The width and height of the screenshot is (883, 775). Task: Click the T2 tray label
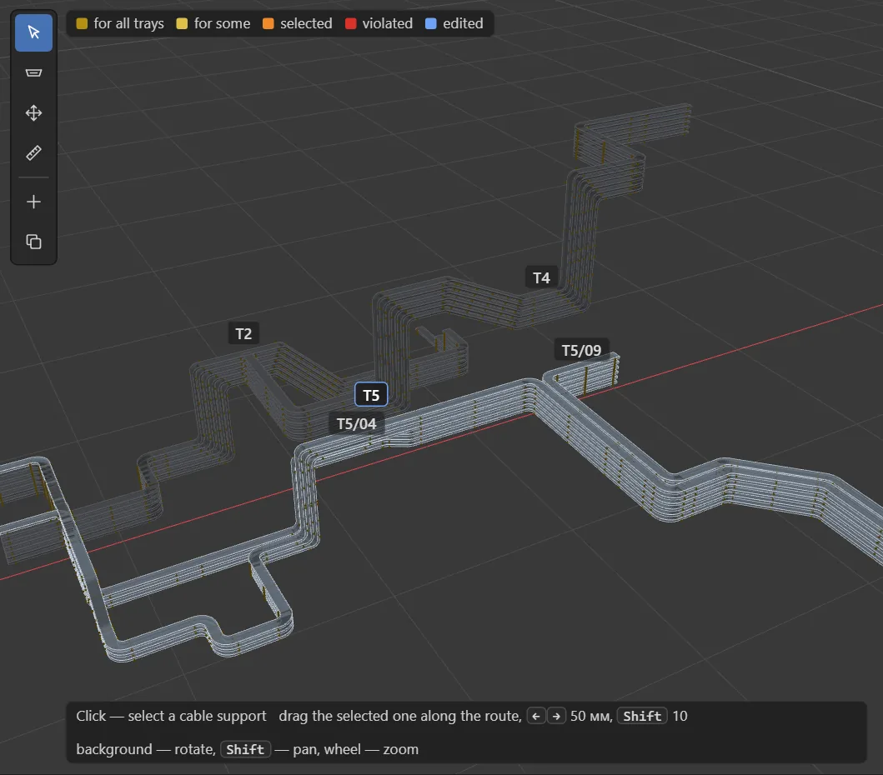tap(243, 334)
